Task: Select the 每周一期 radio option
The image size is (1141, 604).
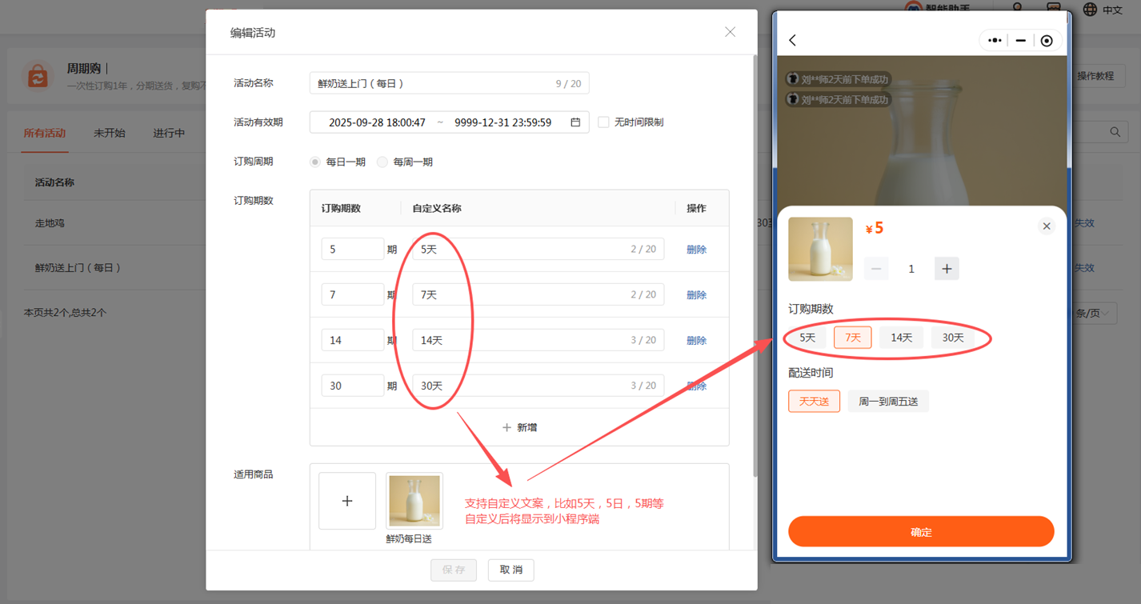Action: pyautogui.click(x=382, y=162)
